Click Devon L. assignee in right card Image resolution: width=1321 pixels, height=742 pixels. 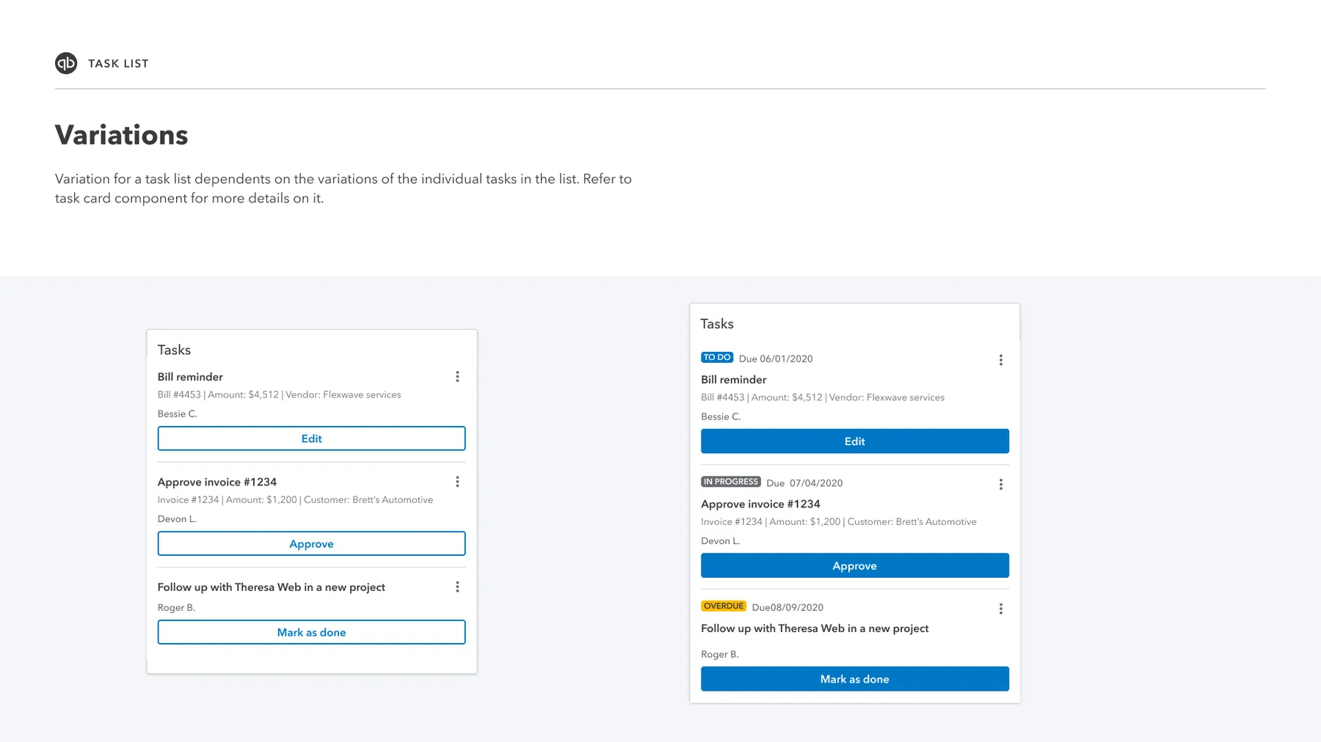[720, 541]
